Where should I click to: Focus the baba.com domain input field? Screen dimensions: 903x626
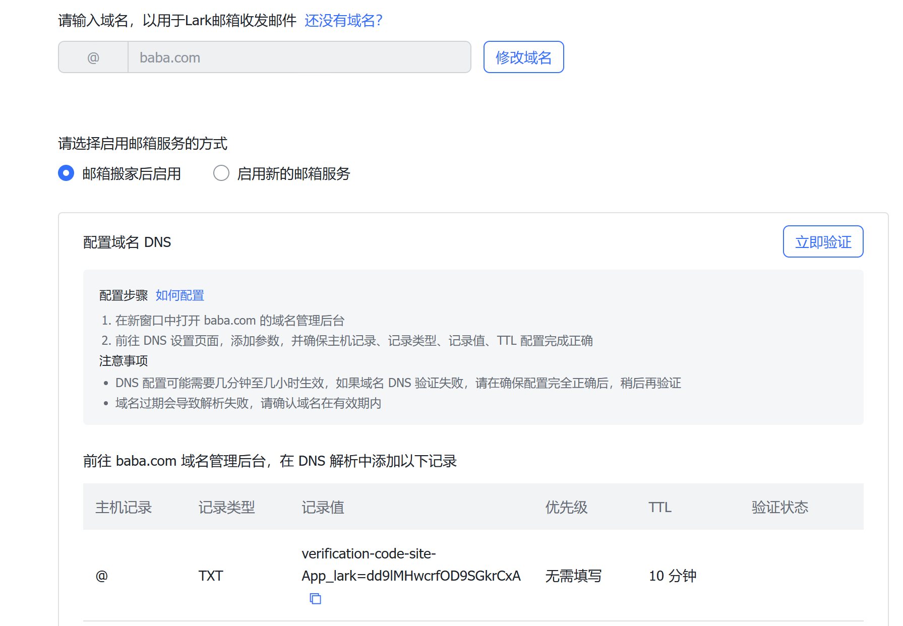click(x=298, y=57)
